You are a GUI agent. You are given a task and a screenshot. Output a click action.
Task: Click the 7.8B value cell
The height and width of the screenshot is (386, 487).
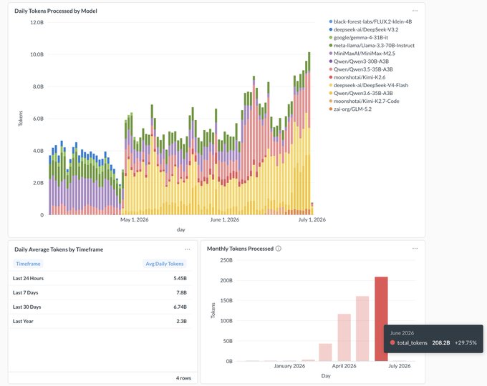tap(181, 292)
